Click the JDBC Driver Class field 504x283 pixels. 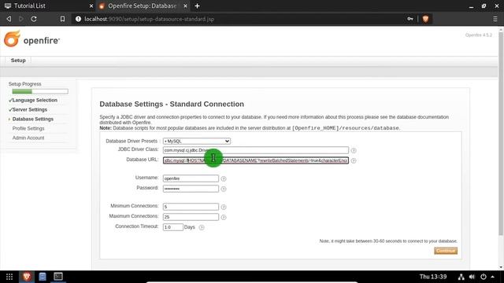[x=255, y=150]
